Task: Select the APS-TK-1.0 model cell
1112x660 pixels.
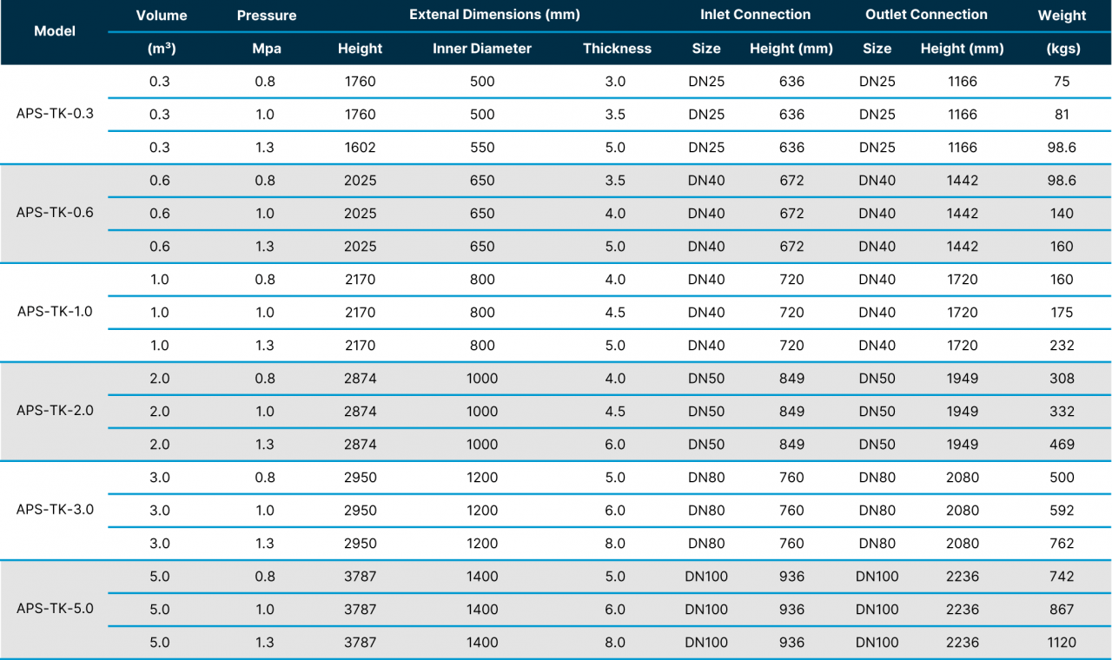Action: coord(55,312)
